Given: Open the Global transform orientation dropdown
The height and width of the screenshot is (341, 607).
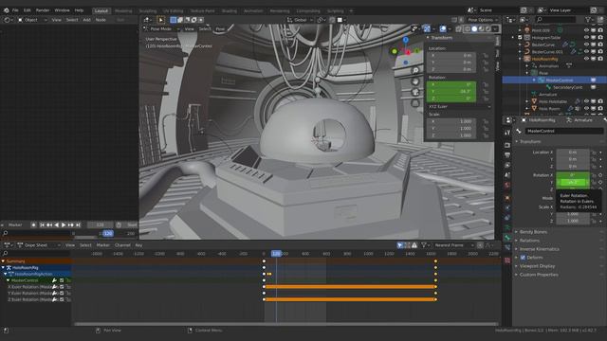Looking at the screenshot, I should 301,20.
